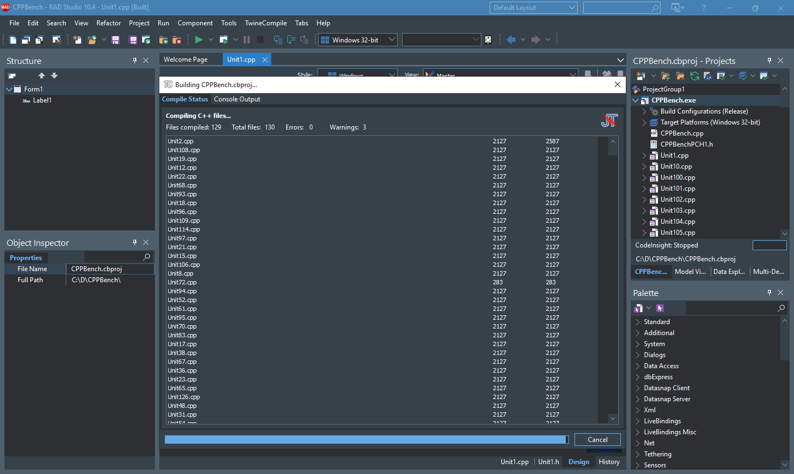Click the Object Inspector search field
This screenshot has width=794, height=474.
[113, 257]
